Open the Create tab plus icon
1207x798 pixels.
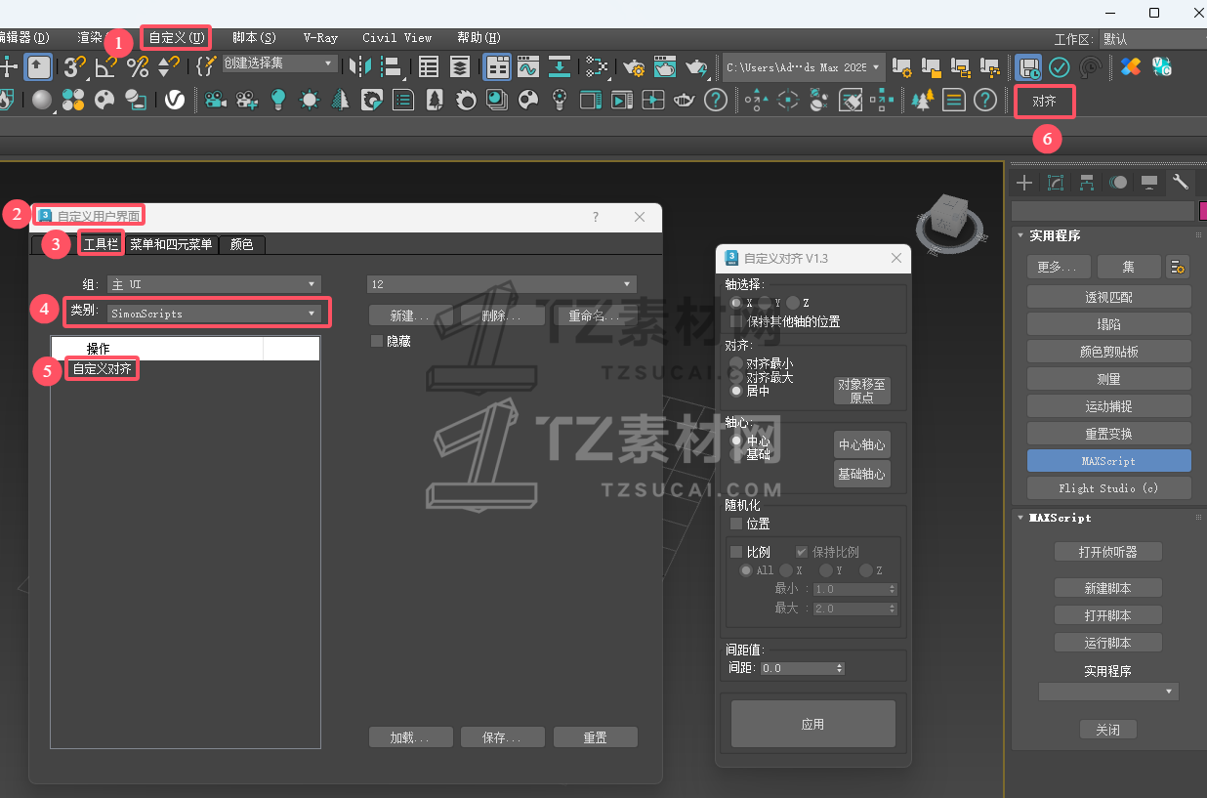pyautogui.click(x=1023, y=183)
